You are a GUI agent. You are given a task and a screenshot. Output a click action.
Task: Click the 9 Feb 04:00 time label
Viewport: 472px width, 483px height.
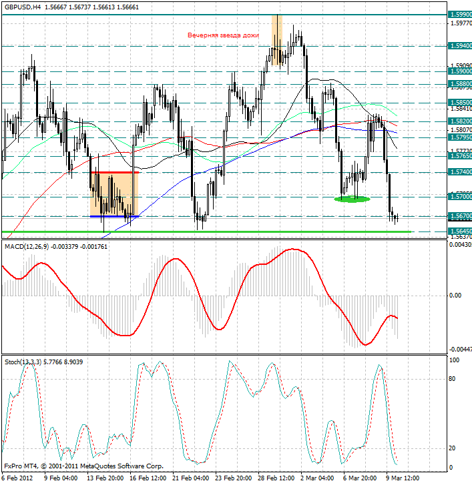tap(61, 478)
